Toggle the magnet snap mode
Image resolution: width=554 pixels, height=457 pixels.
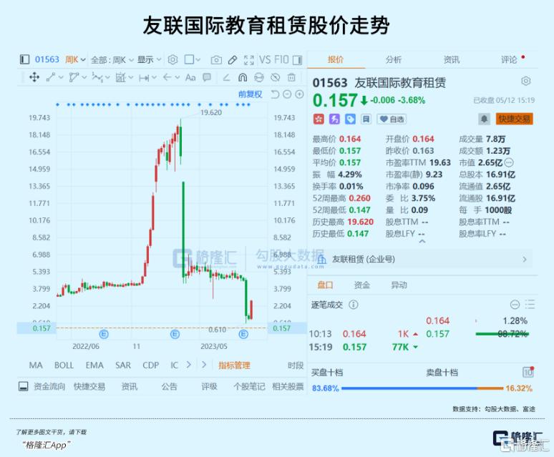tap(243, 77)
